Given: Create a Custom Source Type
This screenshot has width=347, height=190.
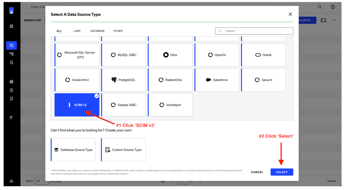Looking at the screenshot, I should [123, 150].
